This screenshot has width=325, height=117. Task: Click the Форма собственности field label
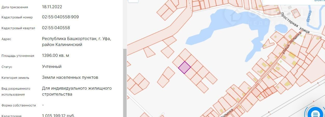(x=18, y=105)
